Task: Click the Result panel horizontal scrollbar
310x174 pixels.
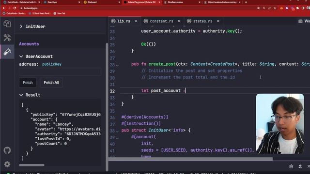Action: point(31,165)
